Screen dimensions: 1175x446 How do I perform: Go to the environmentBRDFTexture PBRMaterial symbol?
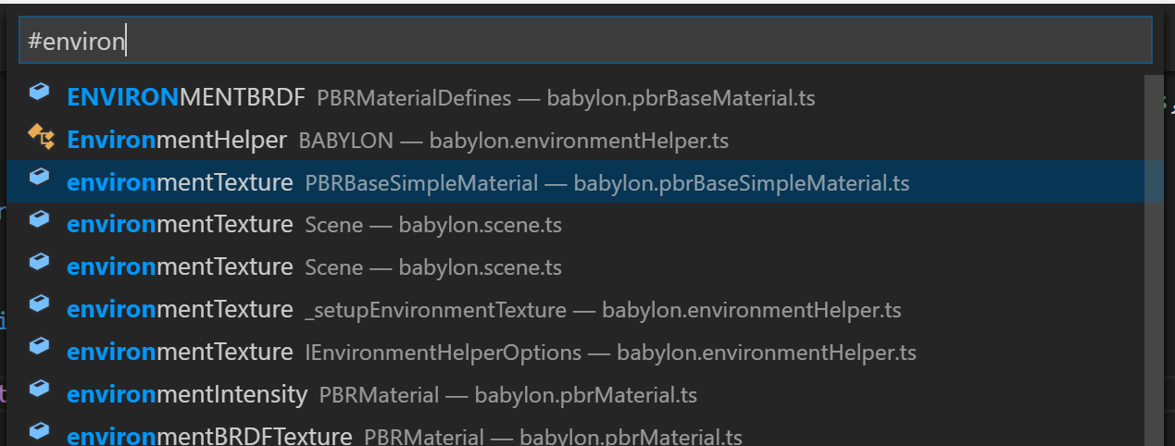pos(585,434)
